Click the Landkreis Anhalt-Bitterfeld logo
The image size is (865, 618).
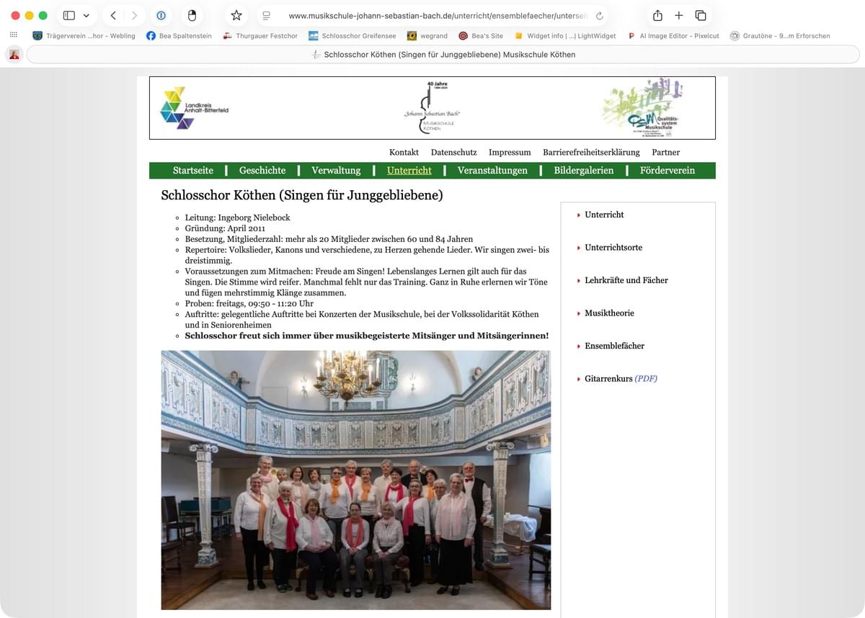point(194,108)
